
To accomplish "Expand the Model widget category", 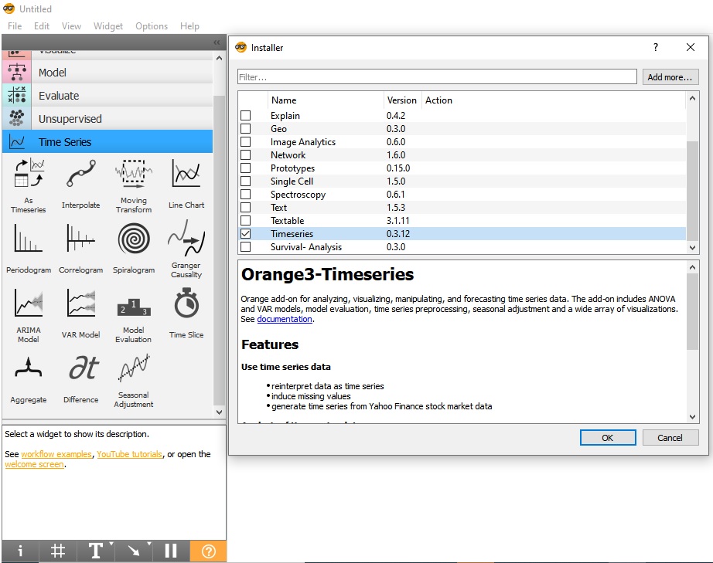I will click(108, 73).
